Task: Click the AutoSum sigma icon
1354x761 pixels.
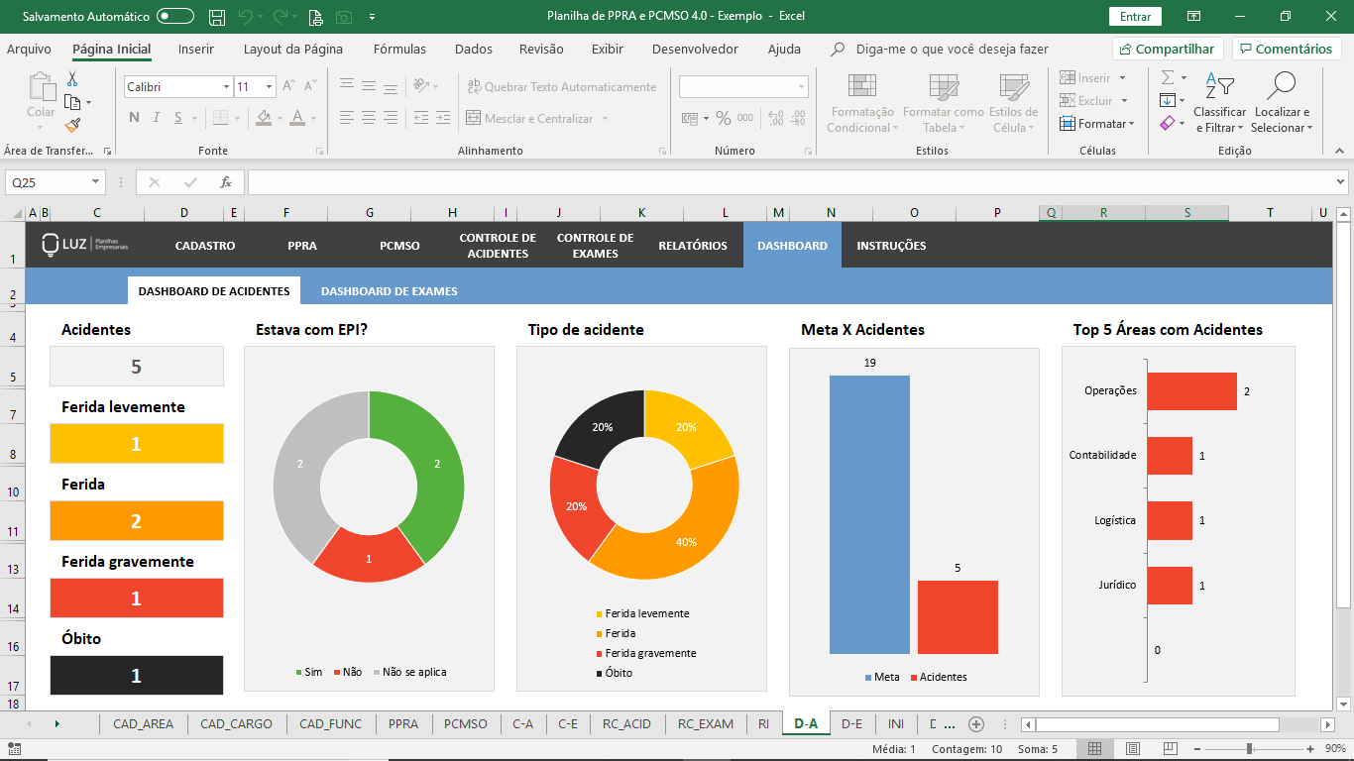Action: point(1168,77)
